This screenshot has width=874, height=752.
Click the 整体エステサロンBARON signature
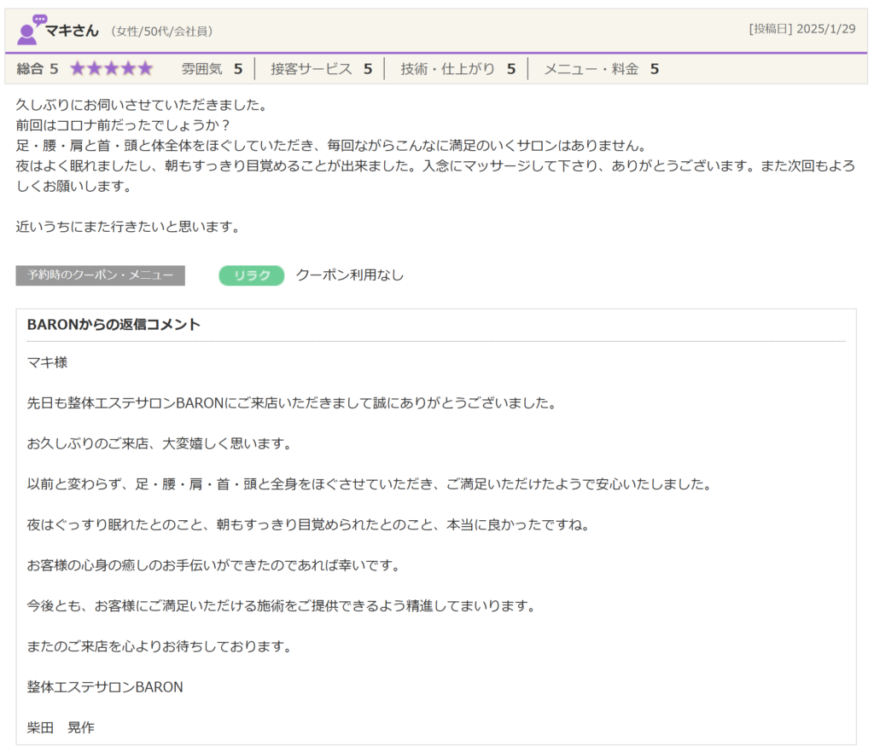(105, 687)
